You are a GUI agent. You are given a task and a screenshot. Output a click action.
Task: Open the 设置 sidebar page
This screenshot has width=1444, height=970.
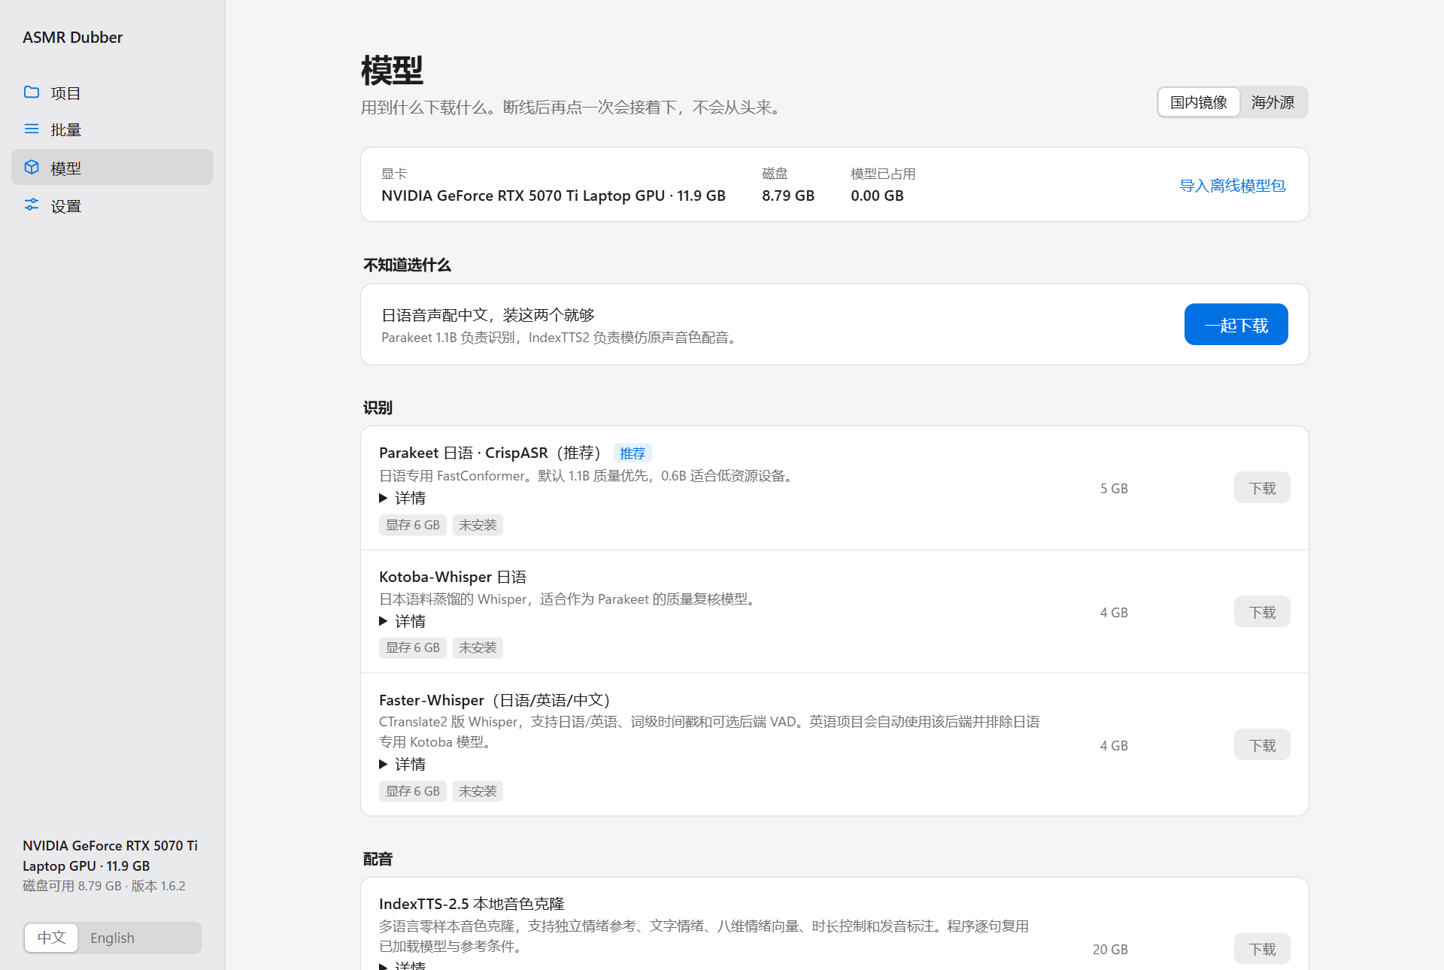coord(112,205)
